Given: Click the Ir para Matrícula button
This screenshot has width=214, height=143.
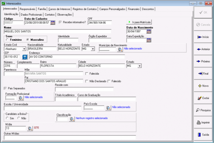Looking at the screenshot, I should click(139, 22).
